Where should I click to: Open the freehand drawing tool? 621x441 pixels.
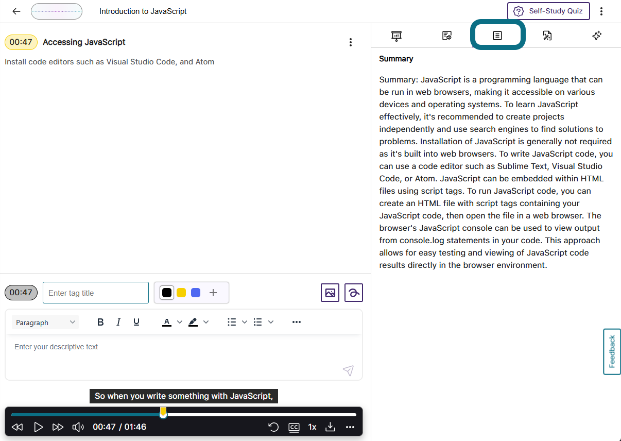click(354, 293)
